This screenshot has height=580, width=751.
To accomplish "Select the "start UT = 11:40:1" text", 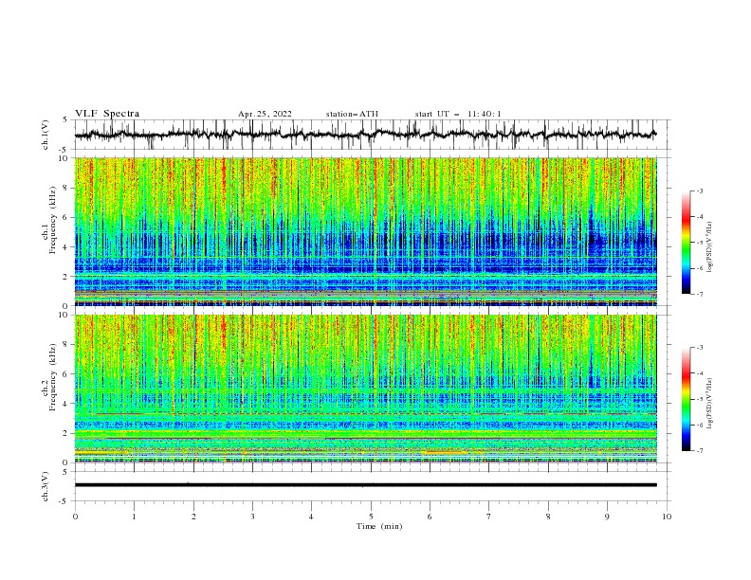I will tap(458, 114).
